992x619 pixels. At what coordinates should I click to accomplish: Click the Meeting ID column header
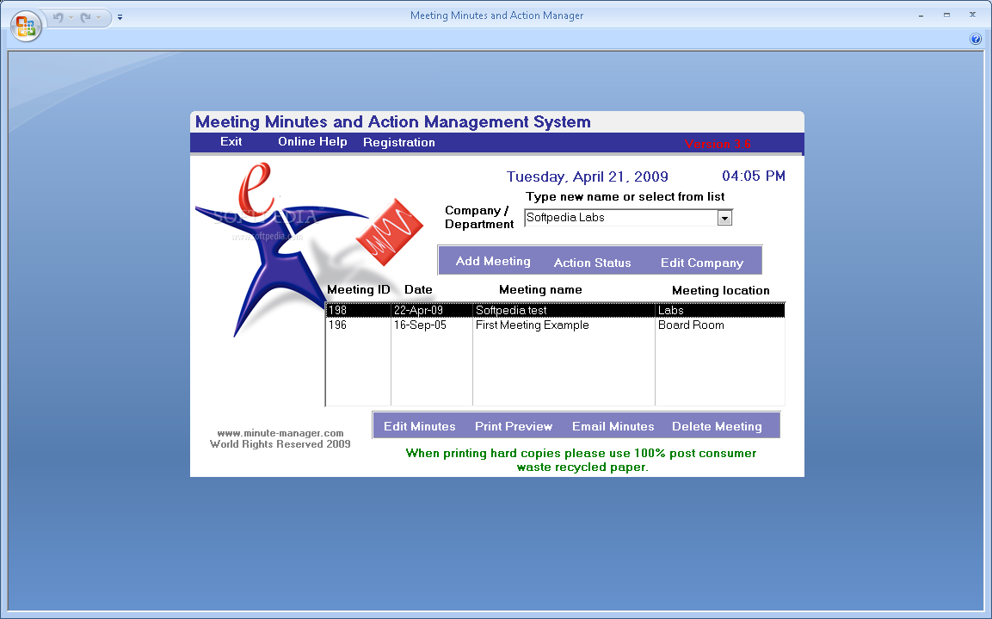coord(358,290)
